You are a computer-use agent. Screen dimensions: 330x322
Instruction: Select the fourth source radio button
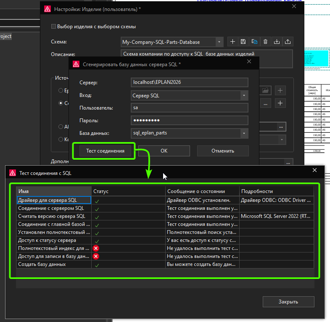point(61,139)
